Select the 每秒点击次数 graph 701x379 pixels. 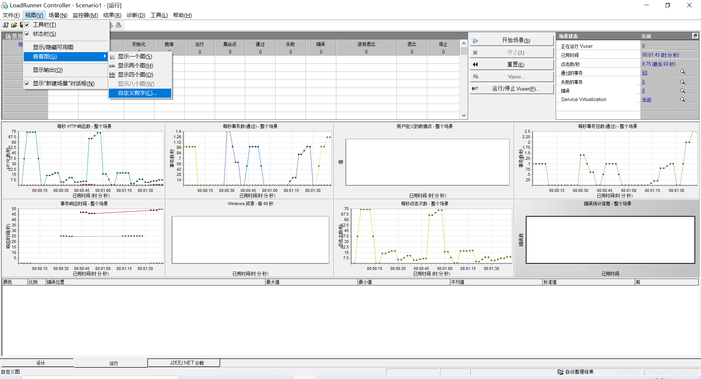pos(424,238)
